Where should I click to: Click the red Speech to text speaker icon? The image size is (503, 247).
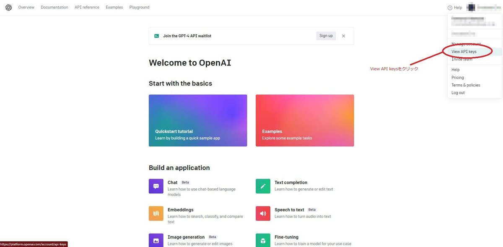click(x=263, y=213)
